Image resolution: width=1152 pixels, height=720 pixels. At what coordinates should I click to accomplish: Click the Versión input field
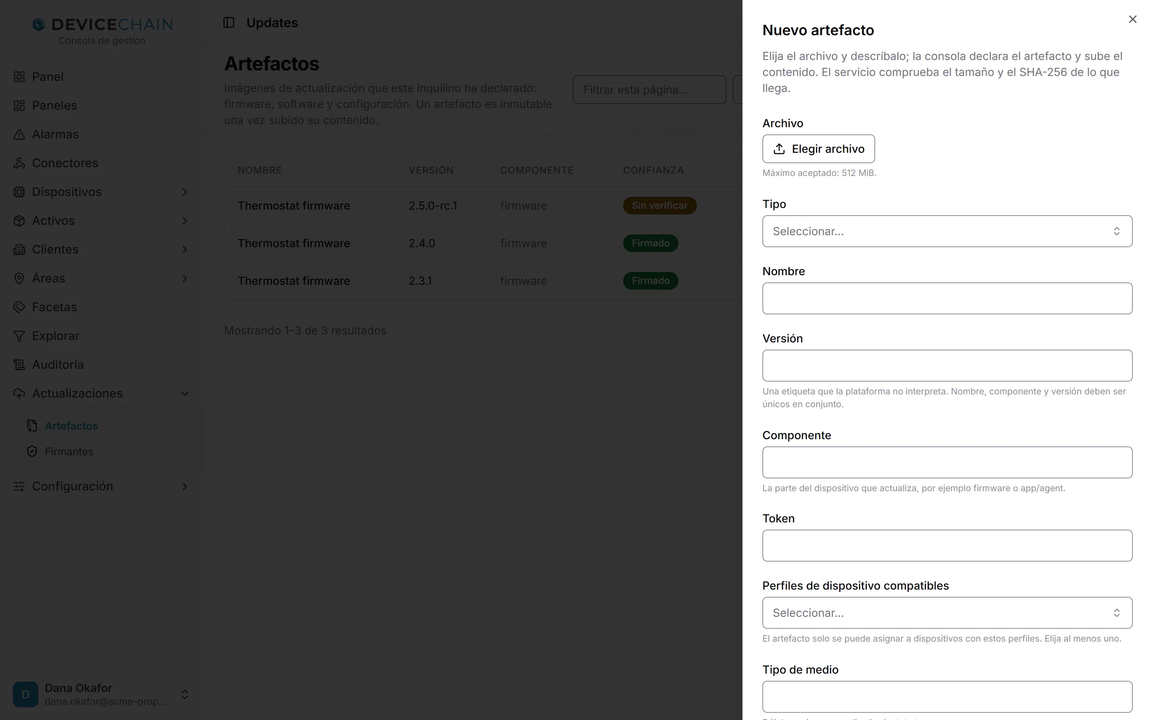947,366
